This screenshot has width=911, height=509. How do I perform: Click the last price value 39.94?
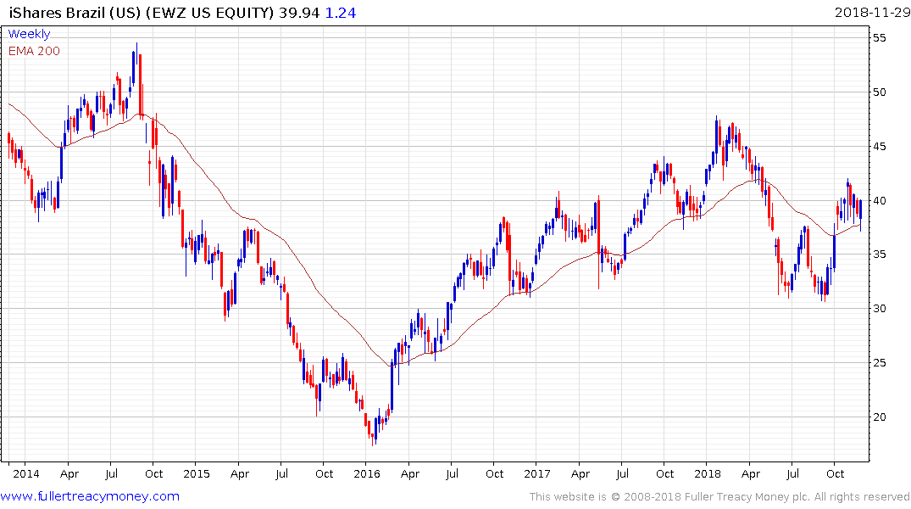coord(299,13)
